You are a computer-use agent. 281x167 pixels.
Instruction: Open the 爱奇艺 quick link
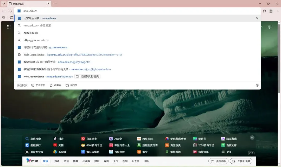coord(200,139)
